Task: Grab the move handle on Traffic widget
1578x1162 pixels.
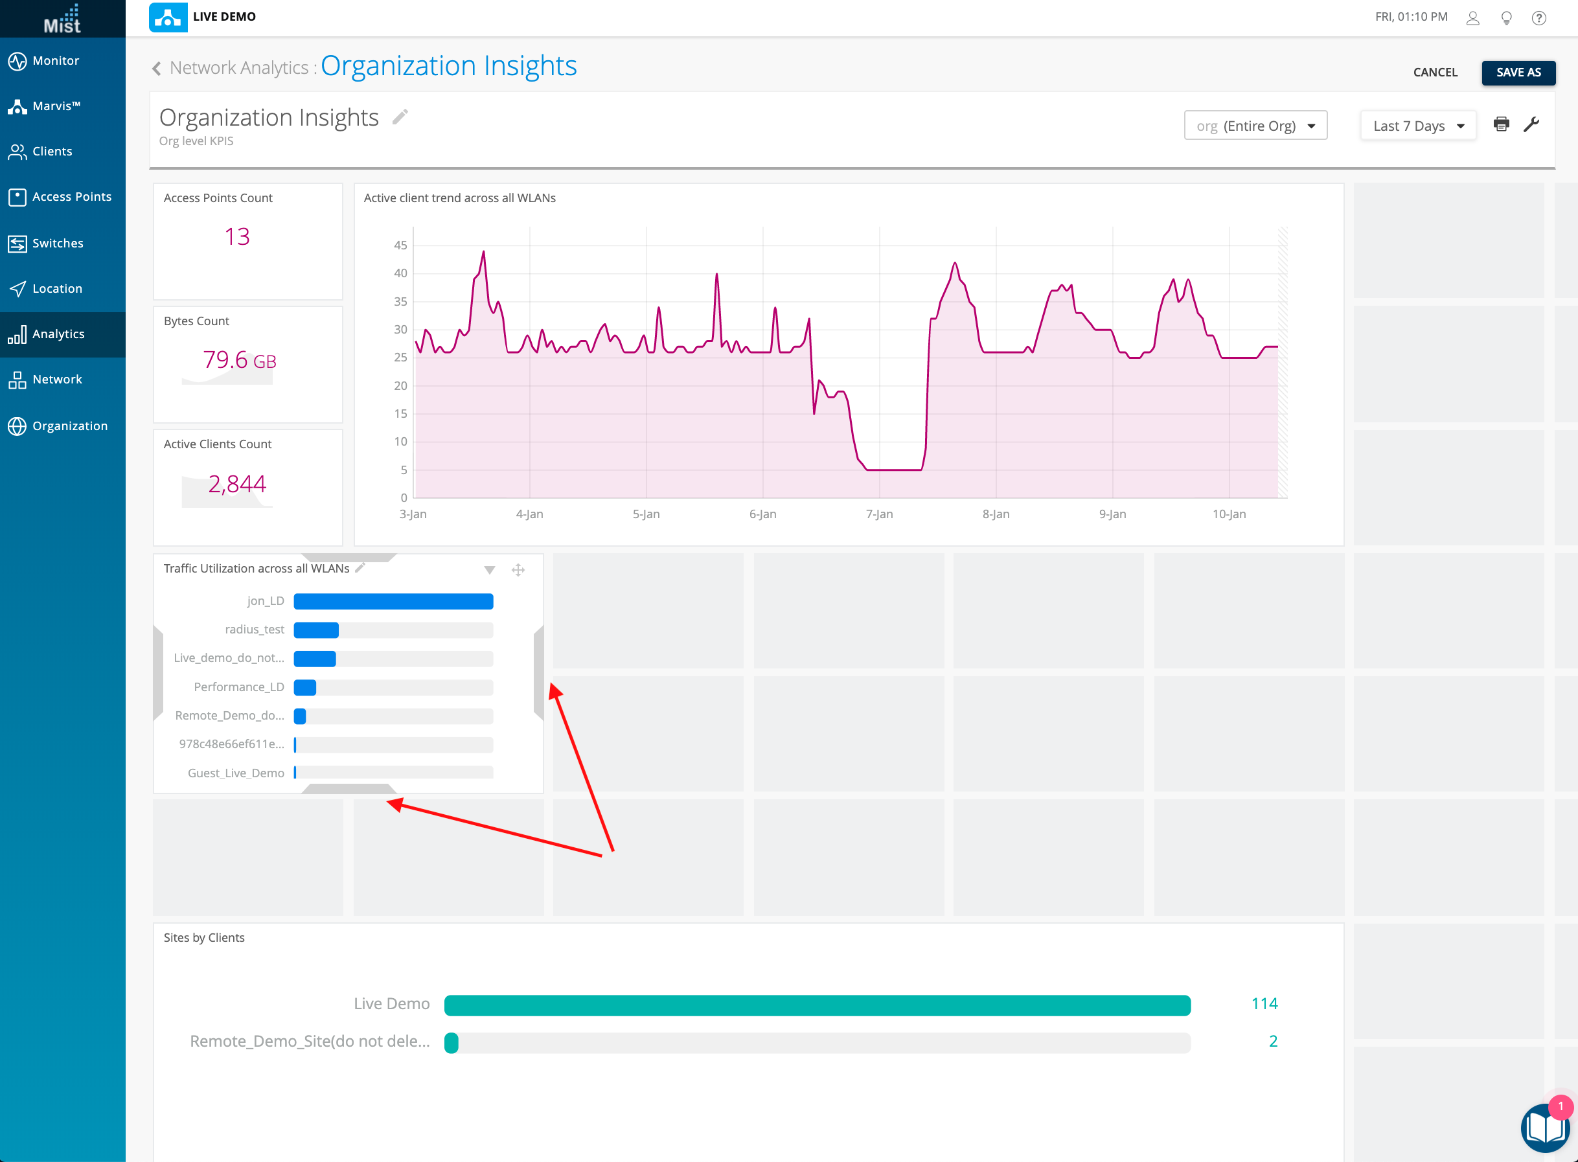Action: [518, 570]
